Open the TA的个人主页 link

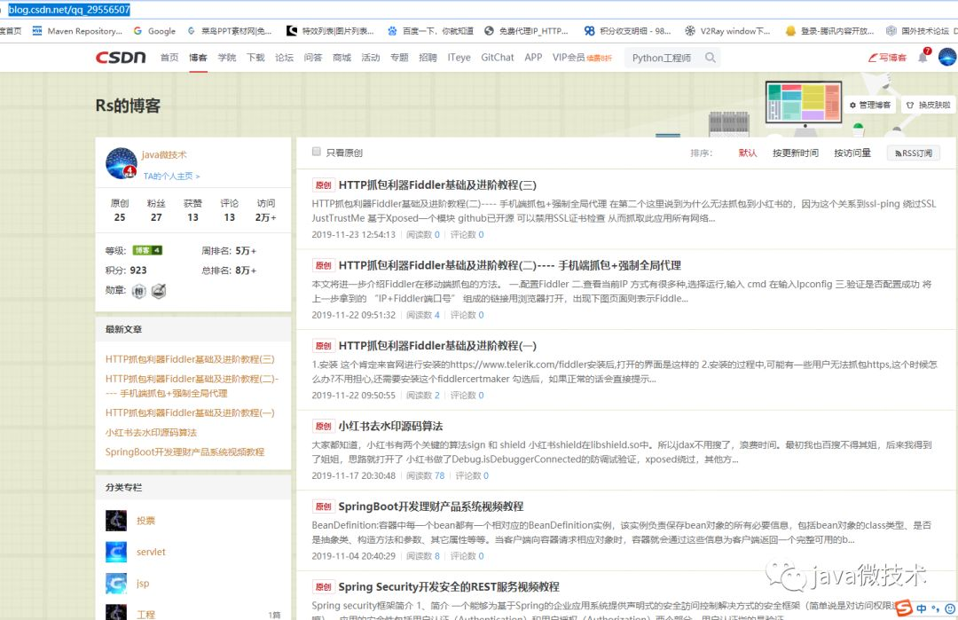click(x=169, y=174)
